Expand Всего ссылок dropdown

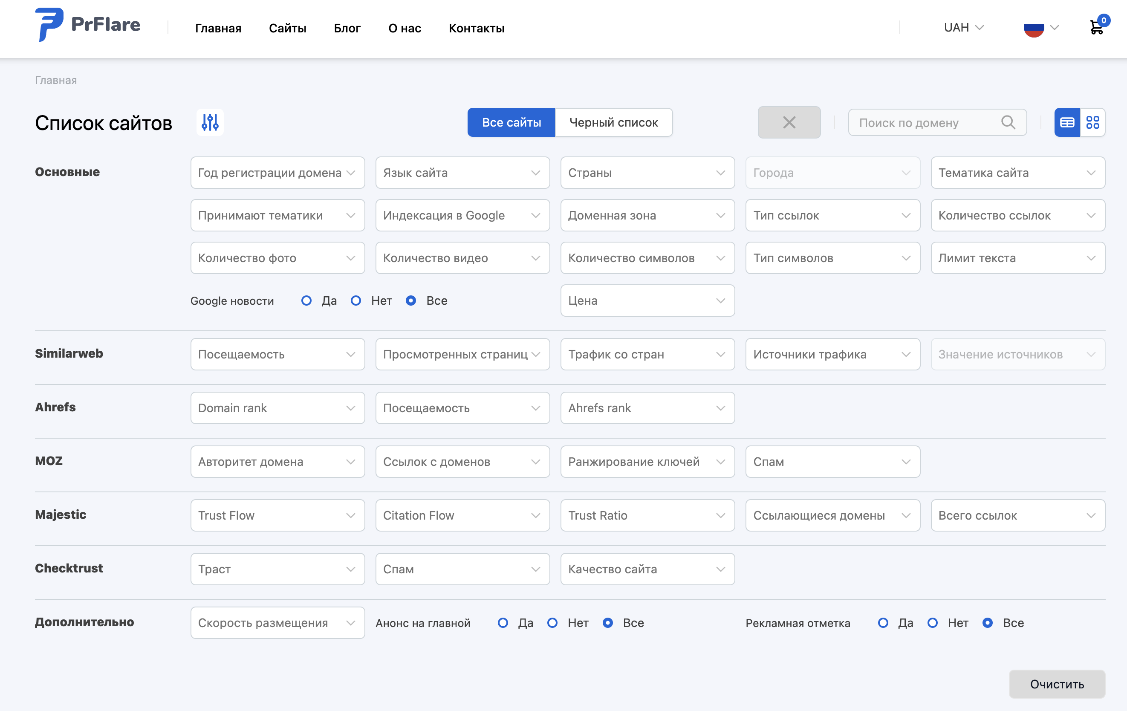tap(1018, 515)
